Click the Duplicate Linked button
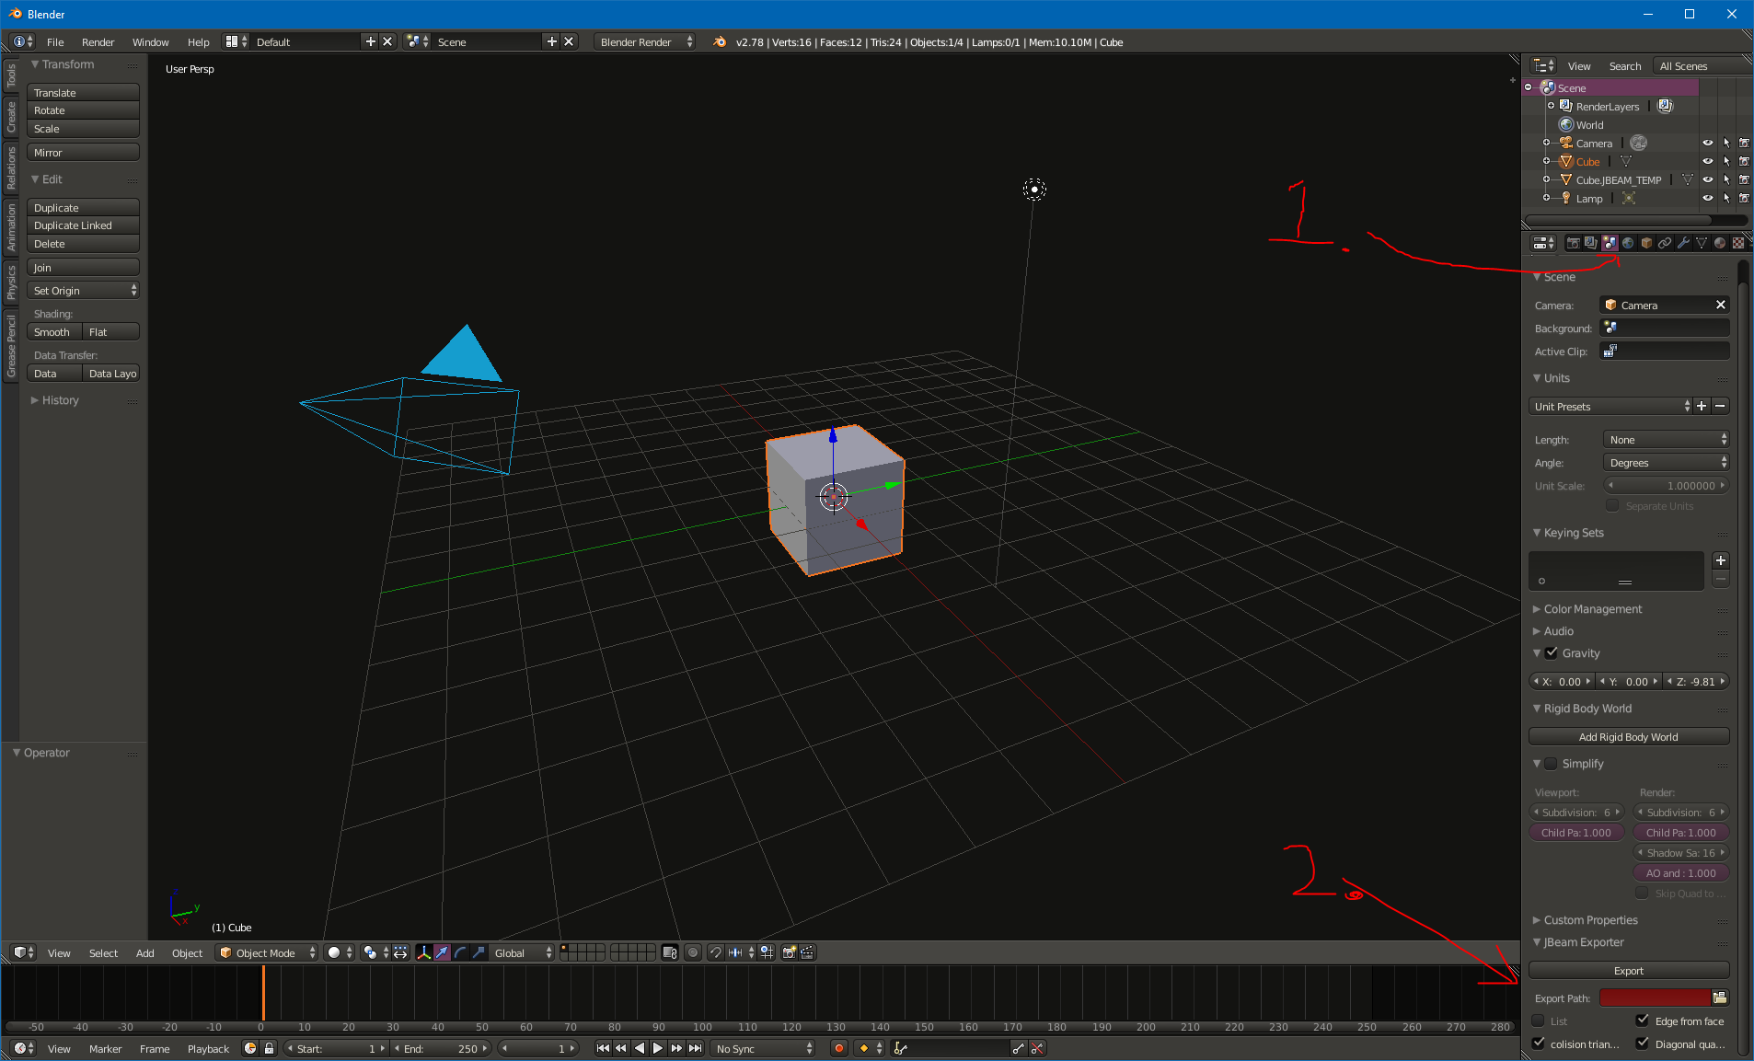 83,225
